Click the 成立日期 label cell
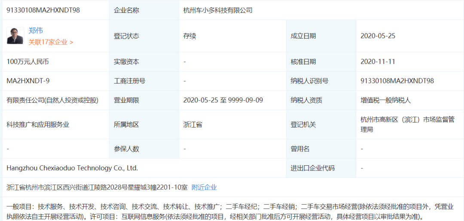The width and height of the screenshot is (464, 221). (x=321, y=36)
